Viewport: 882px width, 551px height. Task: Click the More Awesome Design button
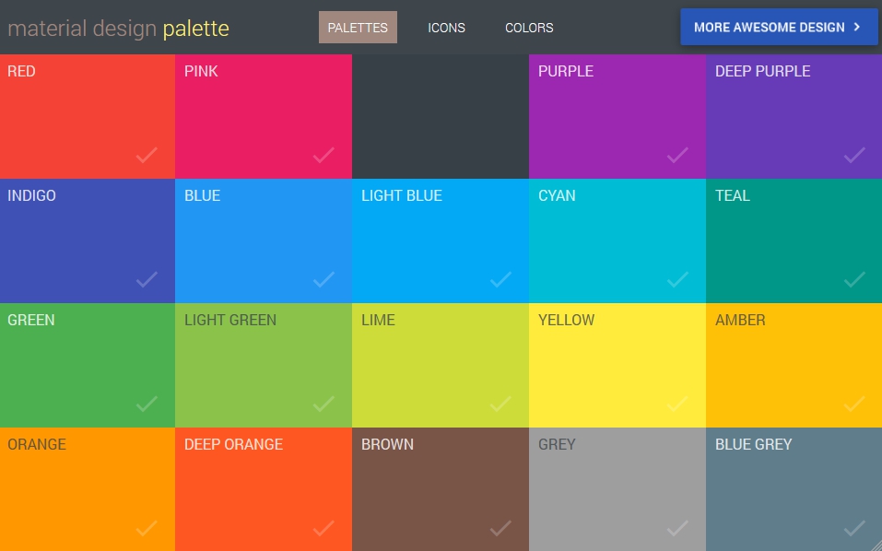[769, 28]
